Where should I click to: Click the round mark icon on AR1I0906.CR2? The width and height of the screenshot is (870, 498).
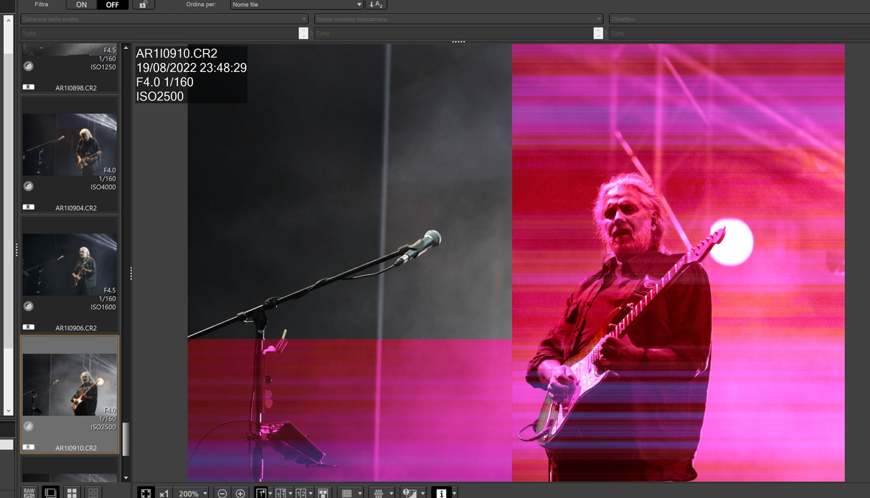click(29, 306)
